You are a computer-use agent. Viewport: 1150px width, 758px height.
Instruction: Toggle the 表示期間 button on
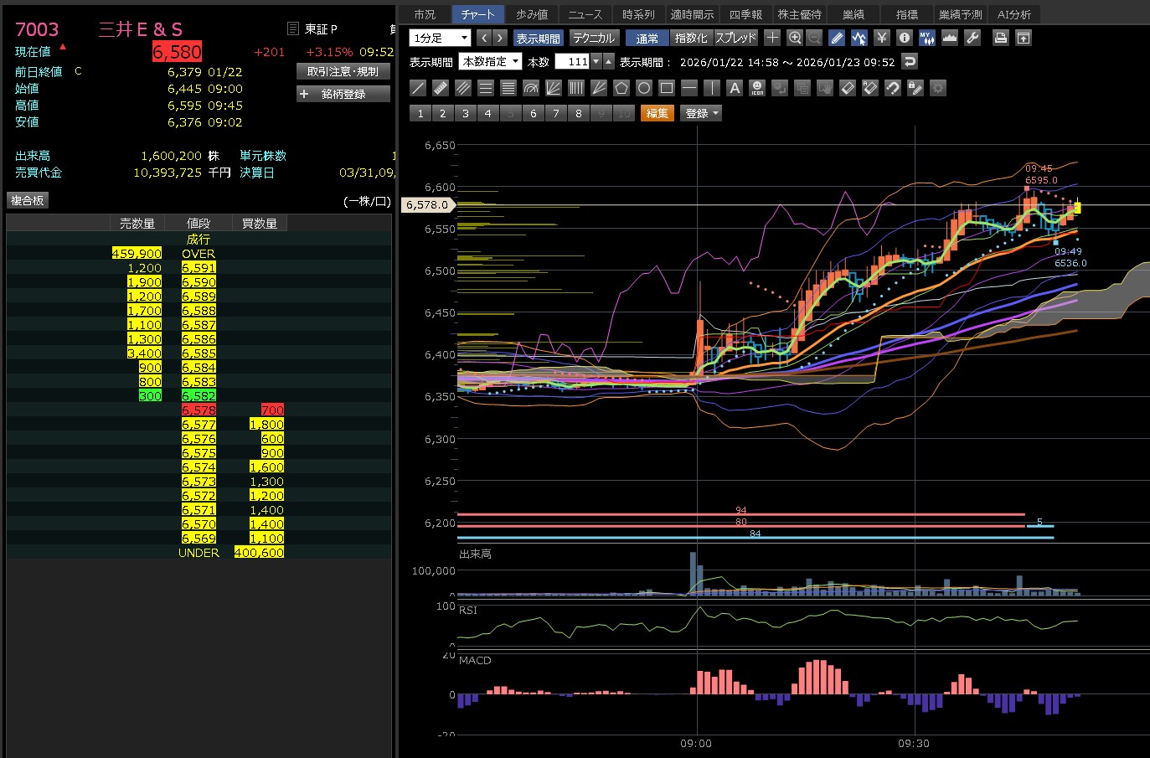coord(538,38)
